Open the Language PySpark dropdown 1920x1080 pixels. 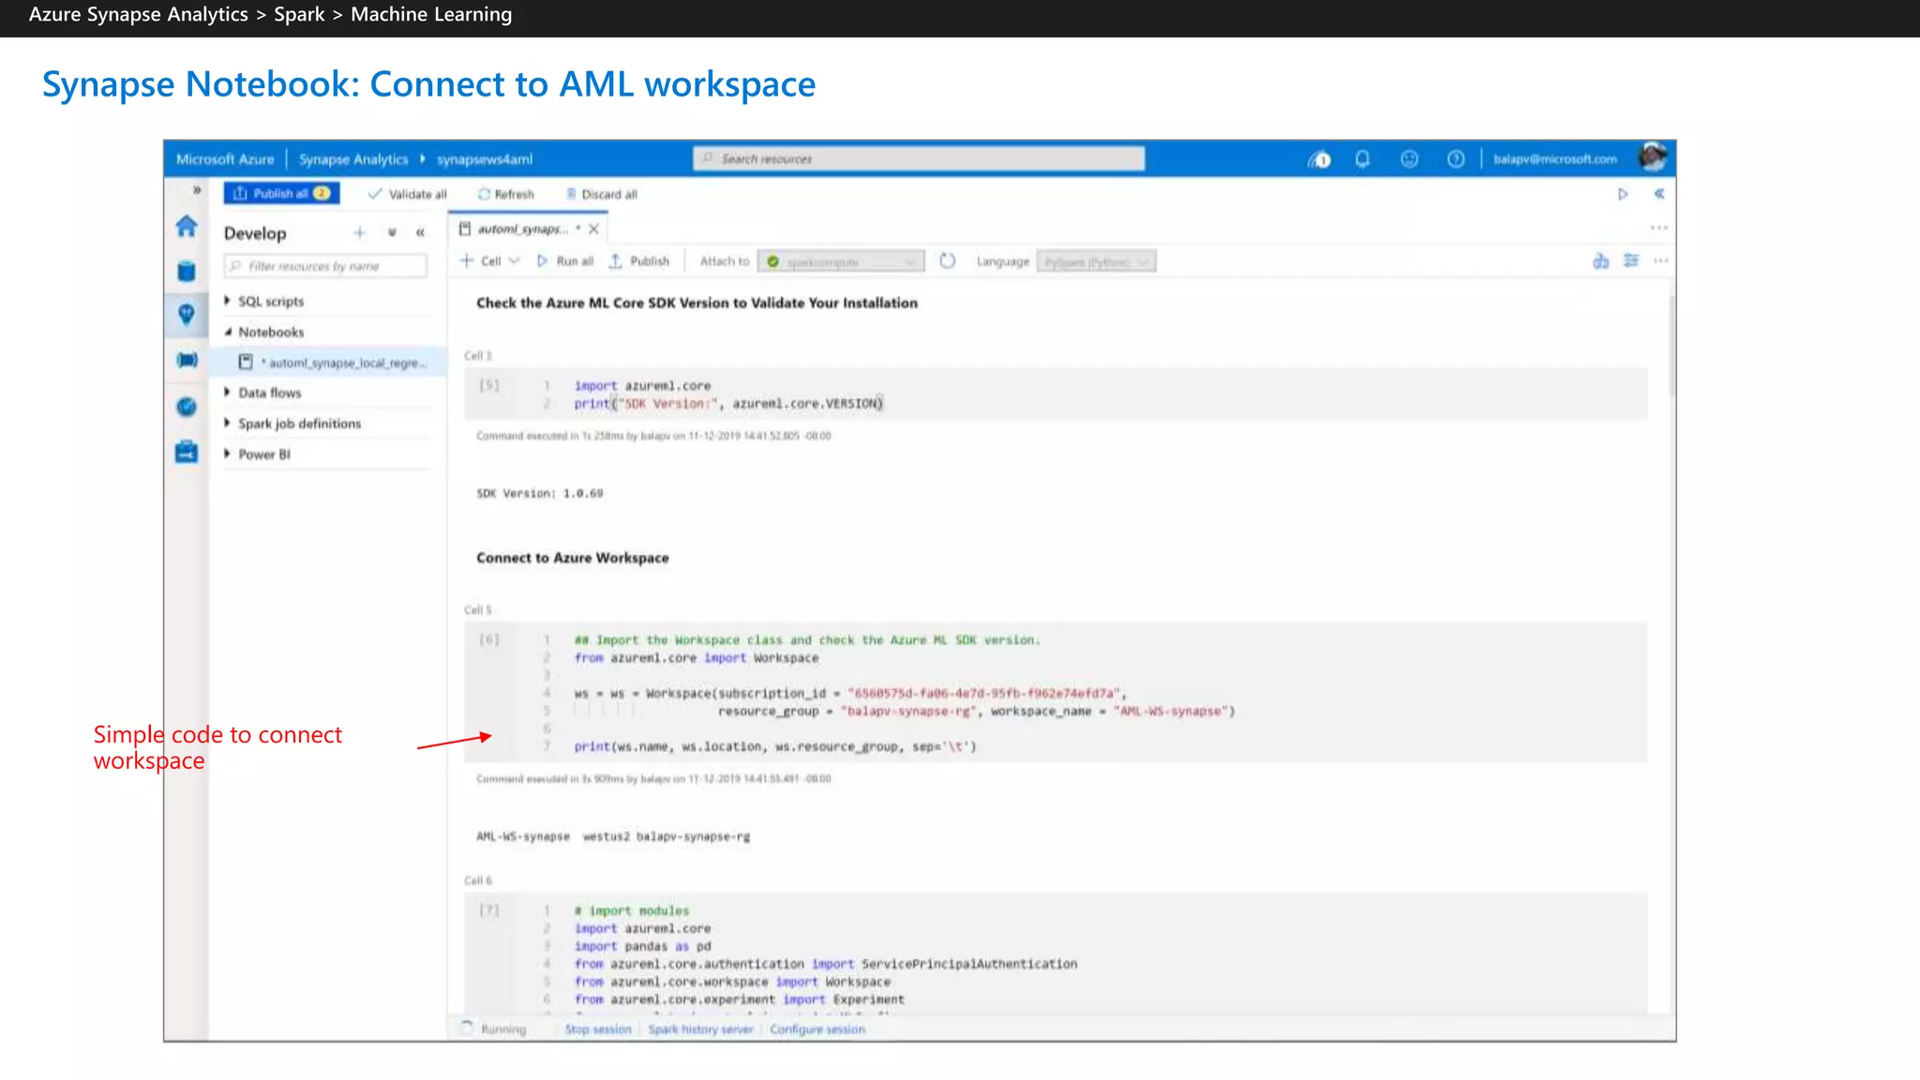[x=1095, y=262]
